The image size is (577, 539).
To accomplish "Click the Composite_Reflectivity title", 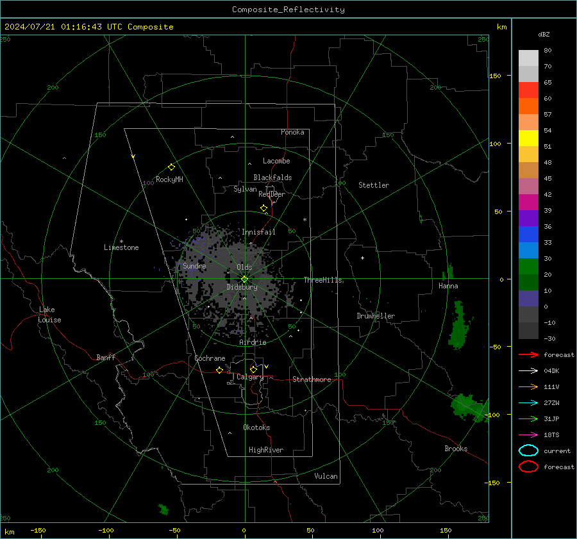I will coord(288,10).
